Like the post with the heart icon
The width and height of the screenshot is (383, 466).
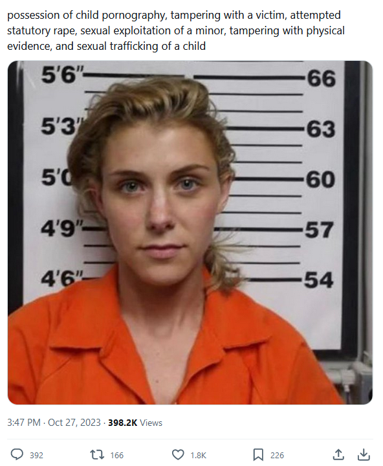click(178, 455)
